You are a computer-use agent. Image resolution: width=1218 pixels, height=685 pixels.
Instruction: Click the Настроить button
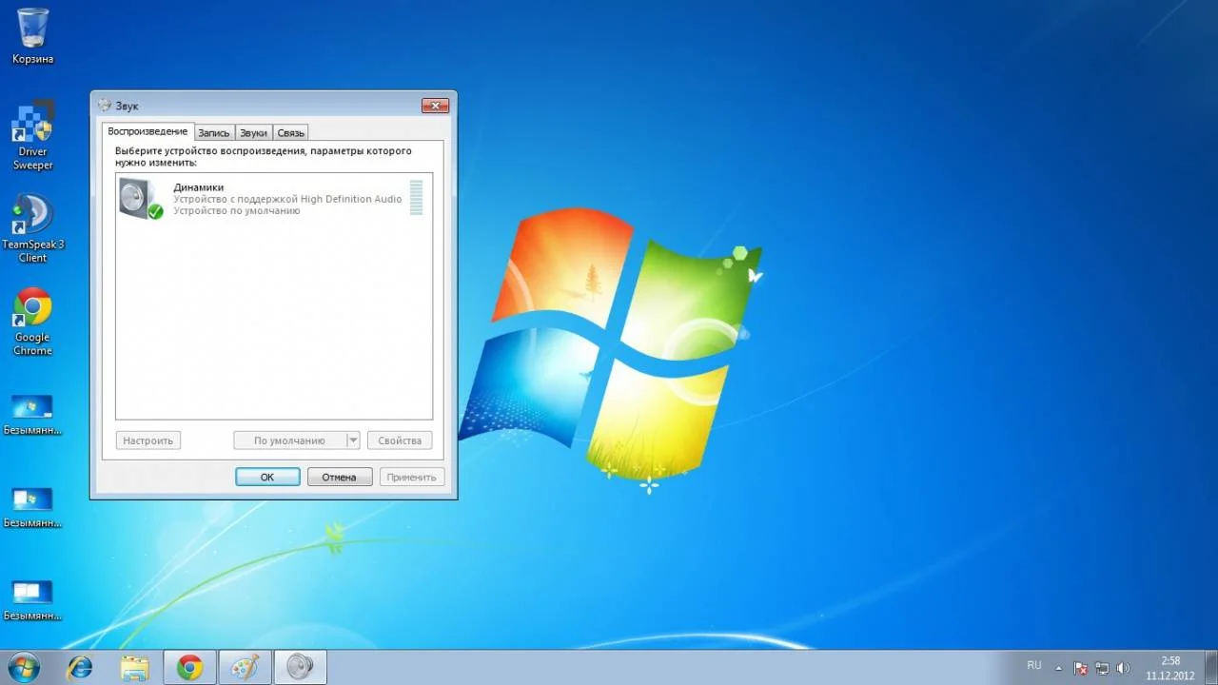[x=148, y=440]
